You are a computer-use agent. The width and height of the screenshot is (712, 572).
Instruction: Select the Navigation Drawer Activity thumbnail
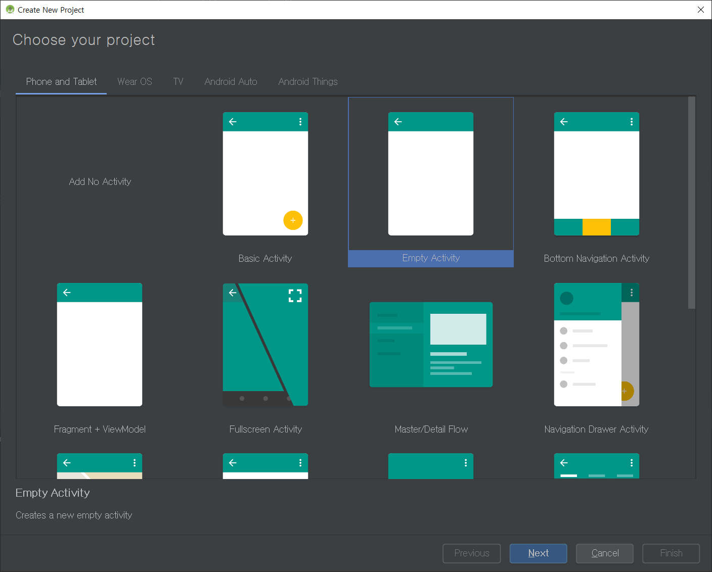597,345
